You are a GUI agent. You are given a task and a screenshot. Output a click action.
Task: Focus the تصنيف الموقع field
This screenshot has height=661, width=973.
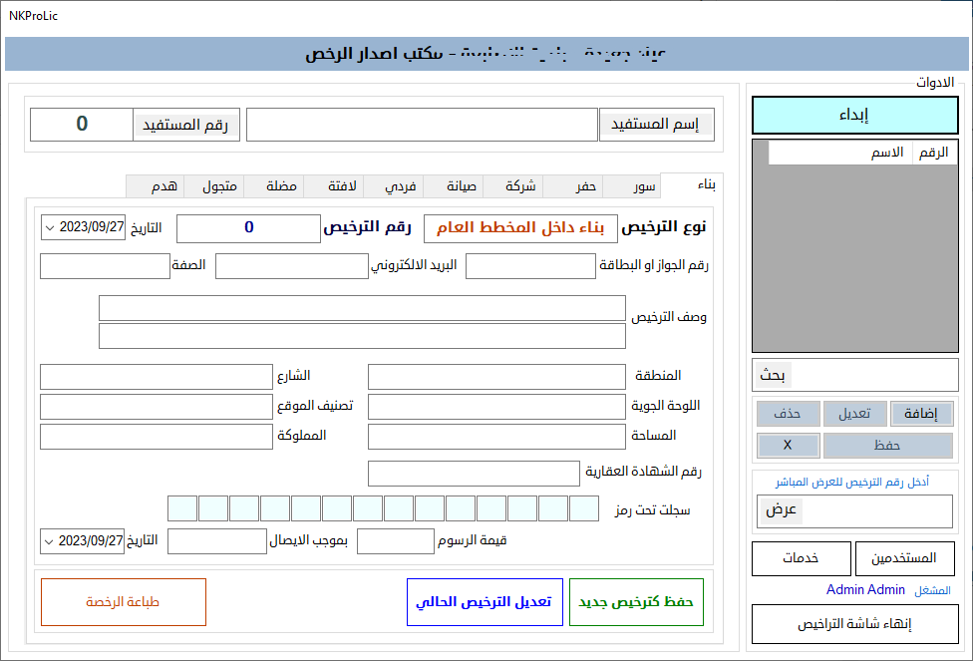(x=157, y=407)
